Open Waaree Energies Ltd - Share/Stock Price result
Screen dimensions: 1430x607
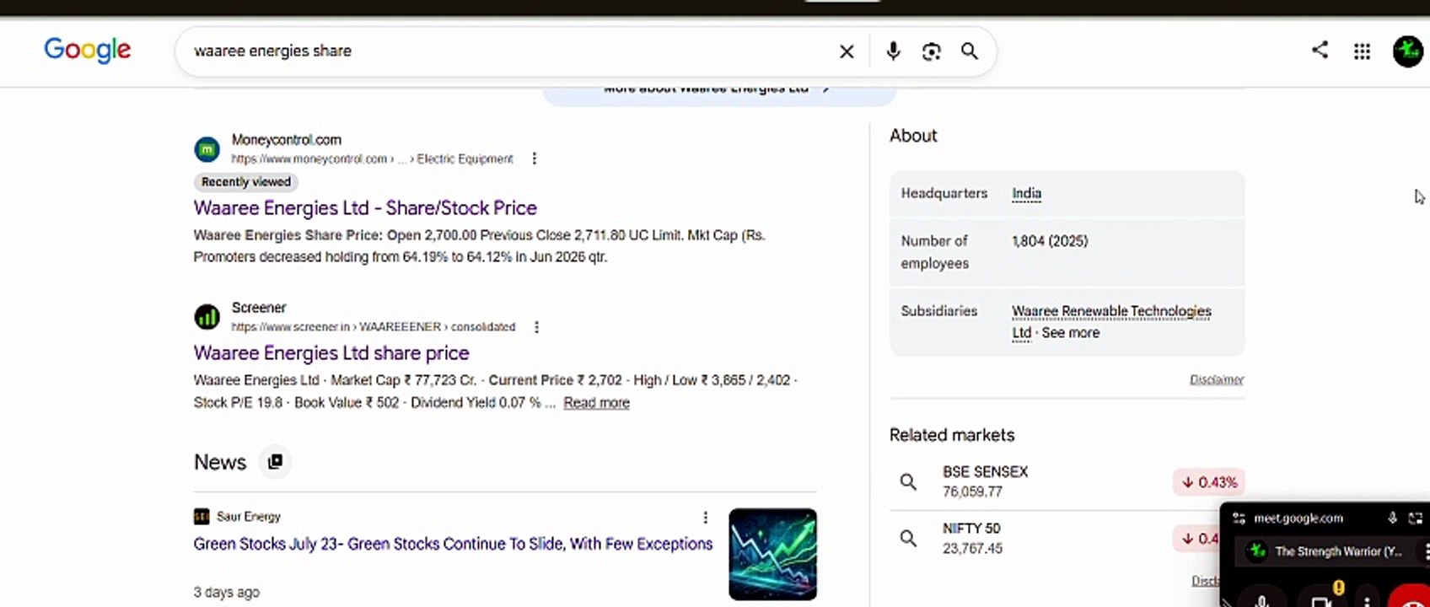pos(365,208)
